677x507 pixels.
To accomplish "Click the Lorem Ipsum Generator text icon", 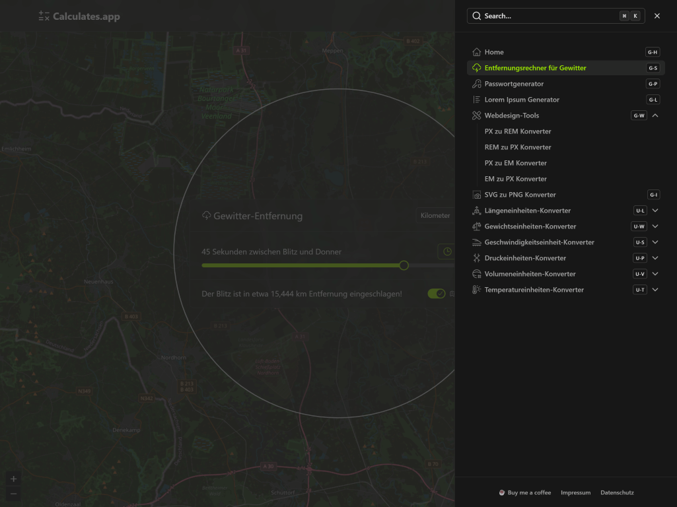I will [477, 100].
